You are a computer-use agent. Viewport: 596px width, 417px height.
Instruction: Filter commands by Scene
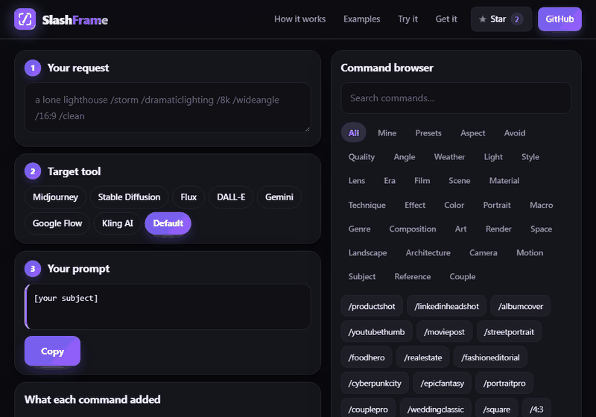pyautogui.click(x=459, y=181)
